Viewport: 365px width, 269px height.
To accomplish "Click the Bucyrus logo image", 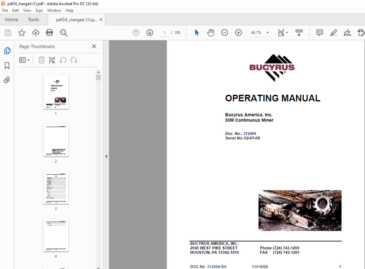I will 272,68.
